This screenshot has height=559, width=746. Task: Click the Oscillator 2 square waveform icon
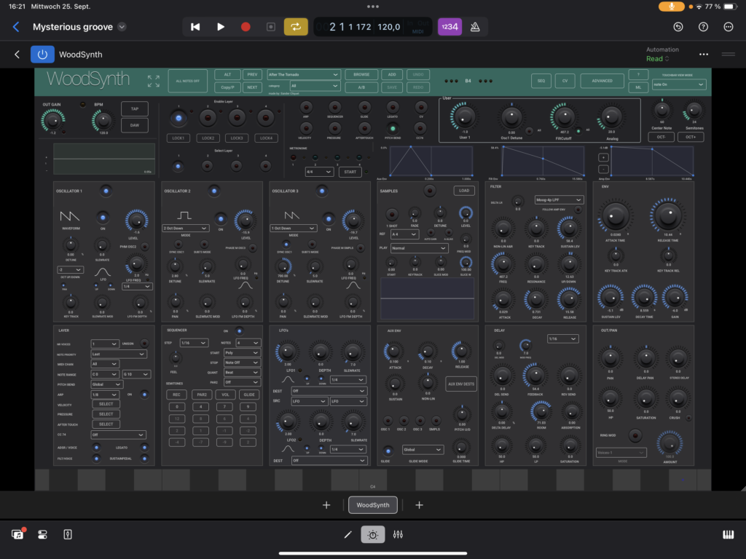tap(184, 215)
